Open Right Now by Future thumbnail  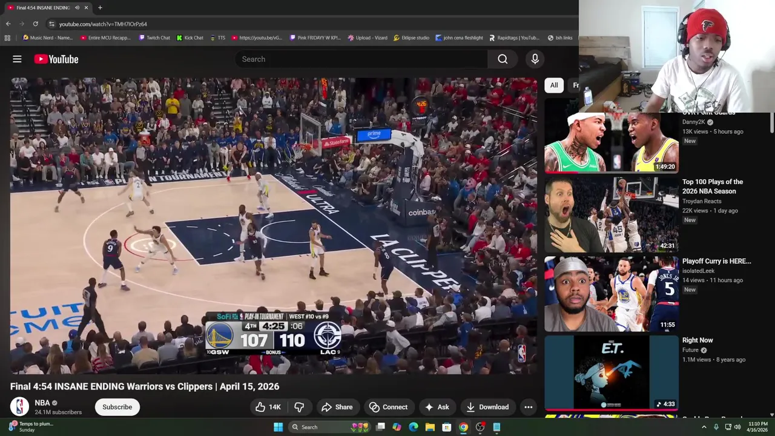612,373
